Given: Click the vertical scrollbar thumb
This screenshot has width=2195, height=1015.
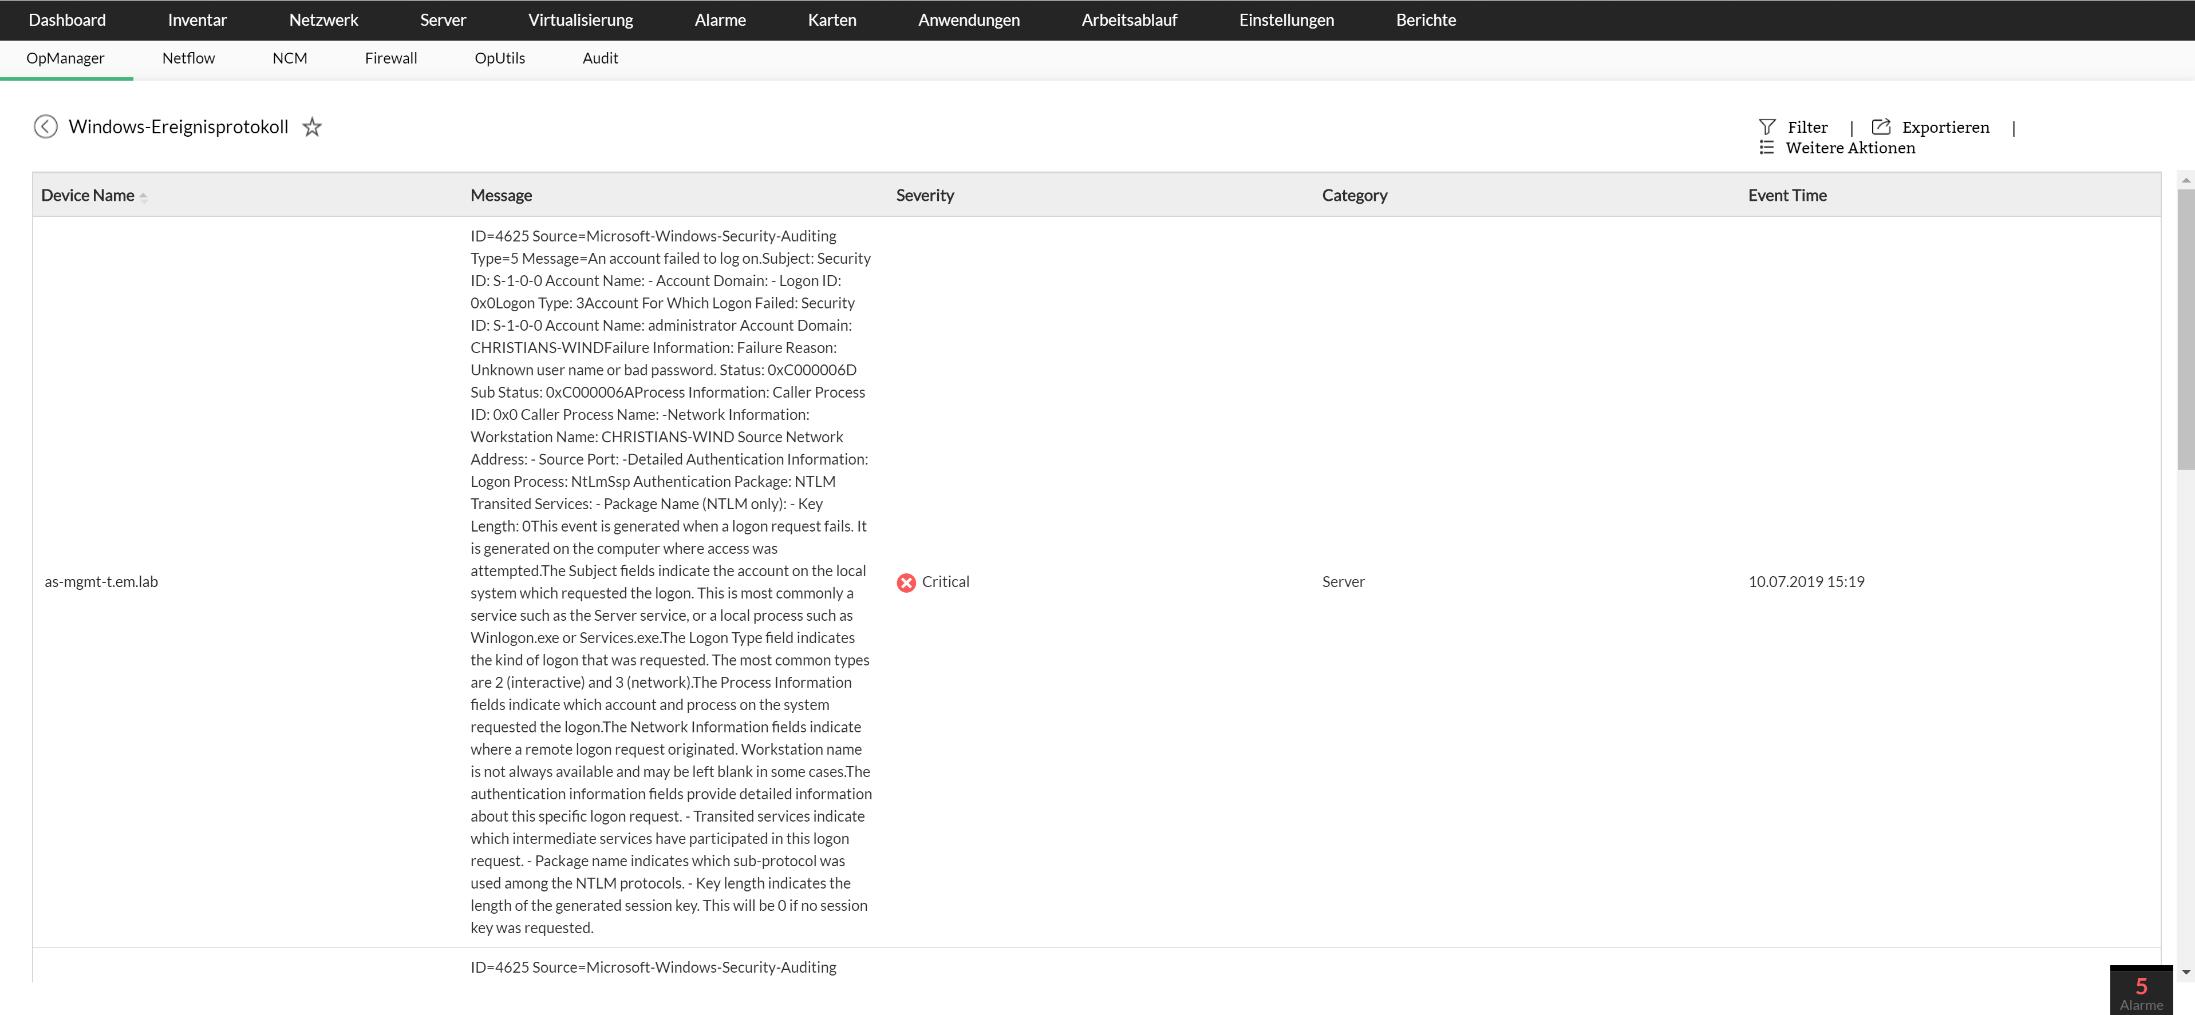Looking at the screenshot, I should coord(2186,330).
